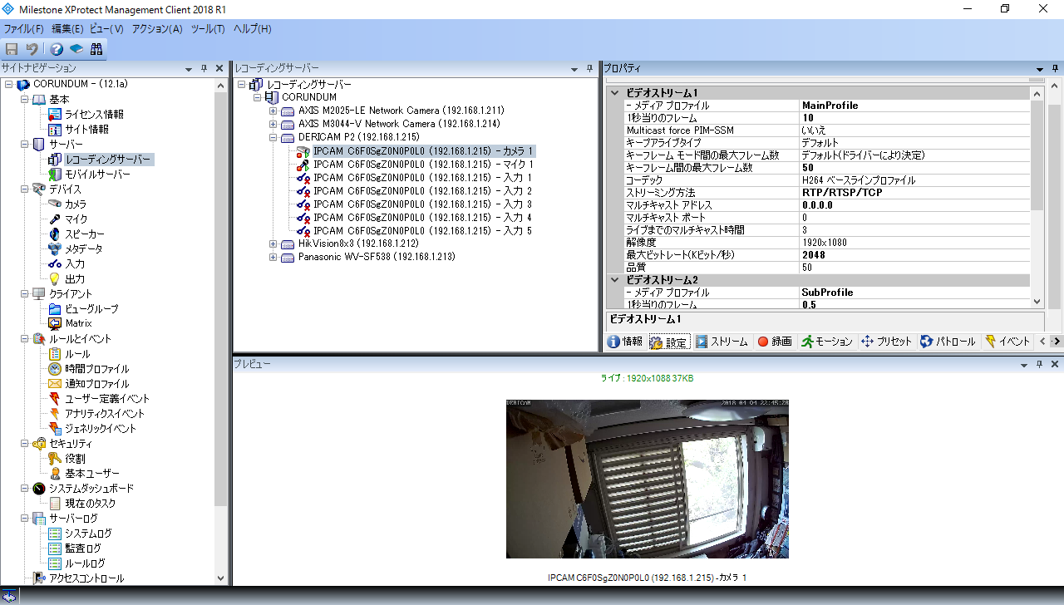Image resolution: width=1064 pixels, height=605 pixels.
Task: Click the メタデータ device icon
Action: (x=55, y=249)
